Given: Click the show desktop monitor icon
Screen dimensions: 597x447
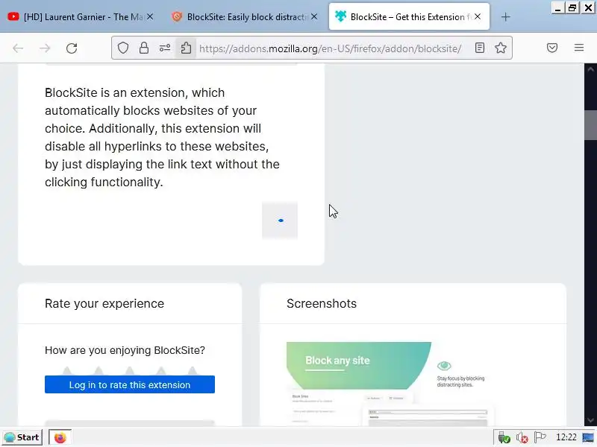Looking at the screenshot, I should point(588,438).
